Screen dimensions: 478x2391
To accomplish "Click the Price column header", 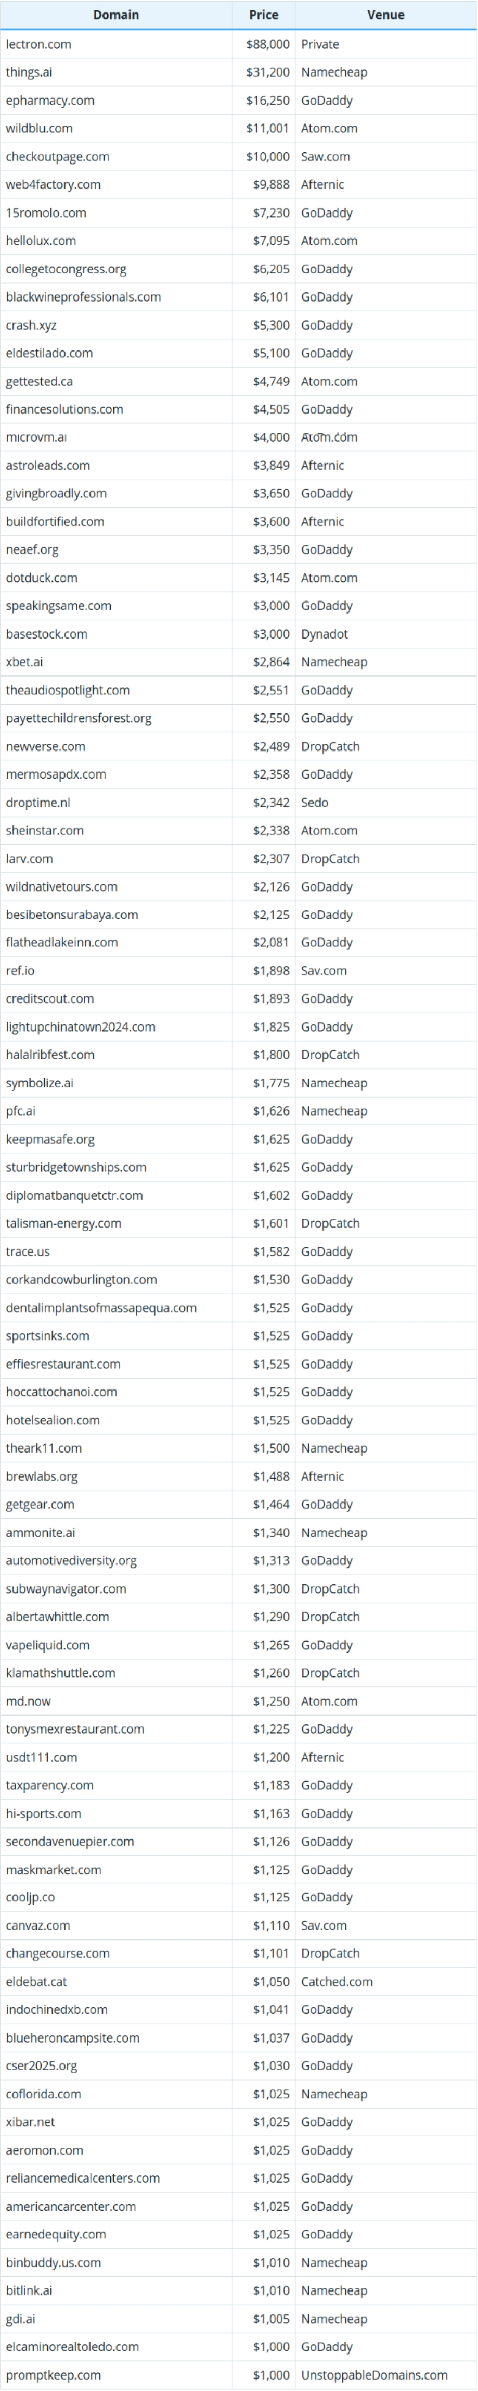I will (x=263, y=15).
